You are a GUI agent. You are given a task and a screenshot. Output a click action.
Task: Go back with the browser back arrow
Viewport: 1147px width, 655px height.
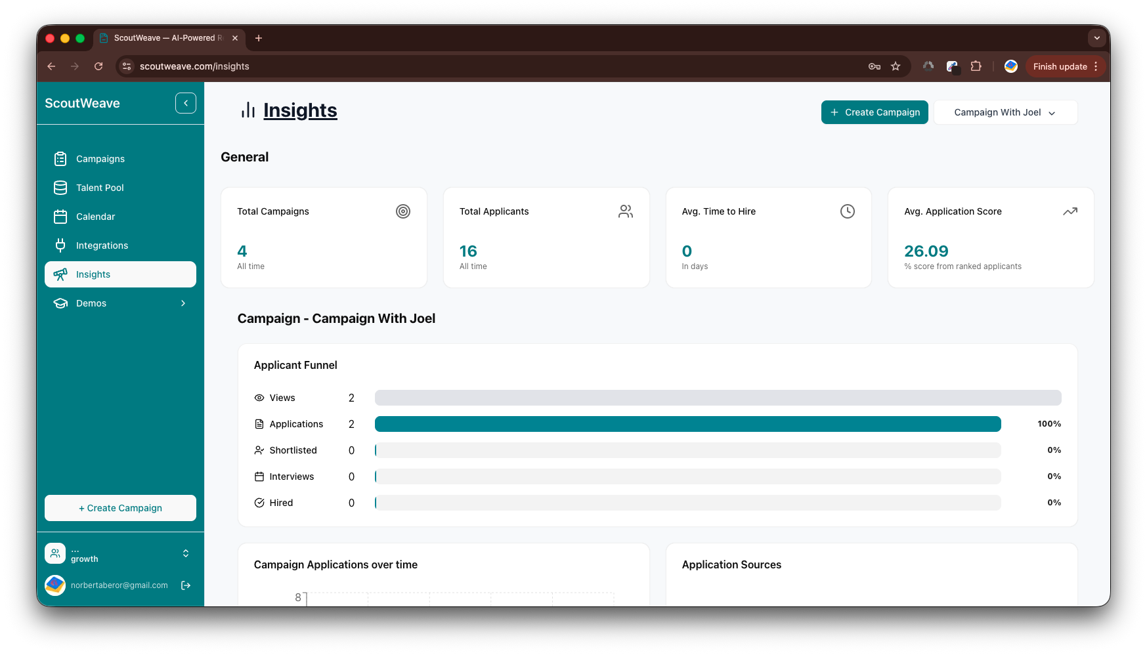click(x=51, y=66)
